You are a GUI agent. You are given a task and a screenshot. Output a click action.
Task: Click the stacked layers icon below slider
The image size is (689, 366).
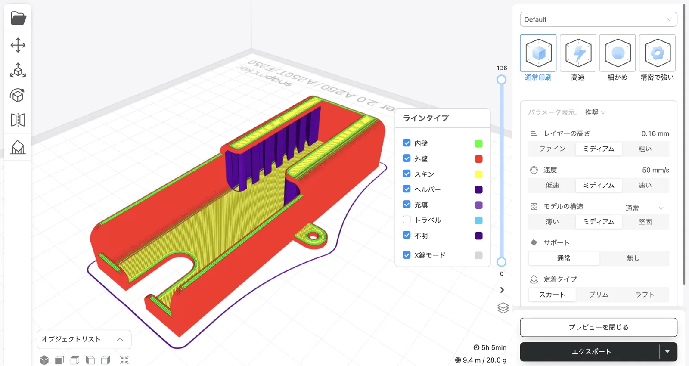[x=503, y=308]
